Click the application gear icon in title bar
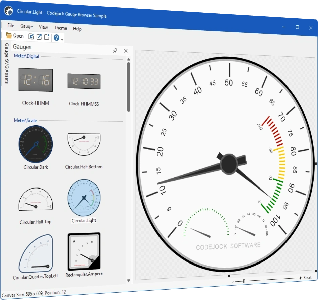 click(x=8, y=10)
